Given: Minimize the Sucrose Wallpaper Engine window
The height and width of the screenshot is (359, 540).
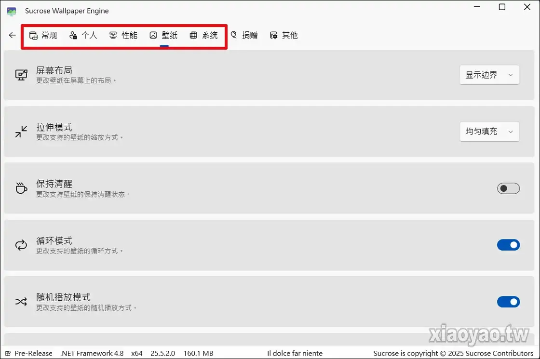Looking at the screenshot, I should (x=477, y=7).
